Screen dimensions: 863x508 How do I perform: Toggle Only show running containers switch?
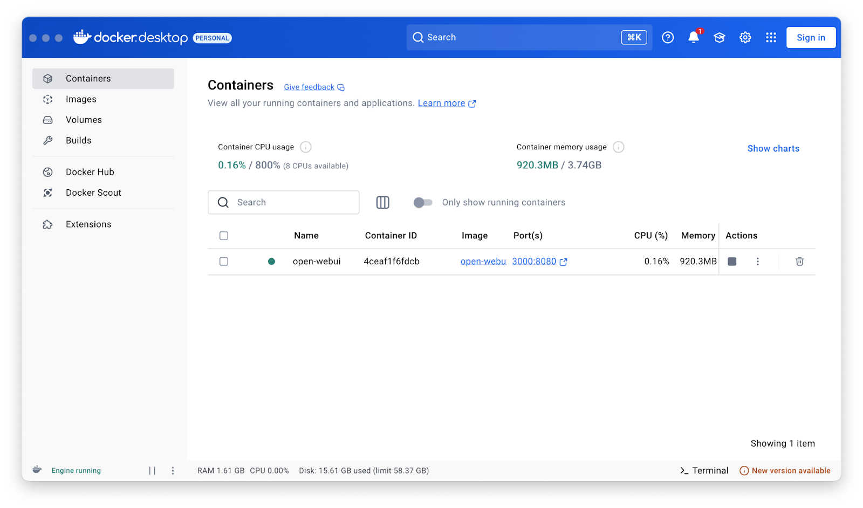pyautogui.click(x=423, y=202)
